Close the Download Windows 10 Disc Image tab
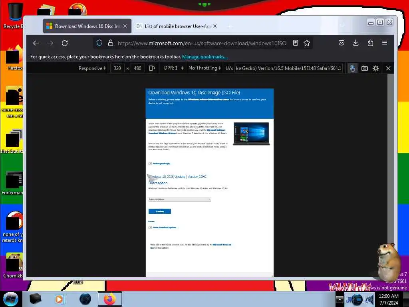 pyautogui.click(x=125, y=26)
